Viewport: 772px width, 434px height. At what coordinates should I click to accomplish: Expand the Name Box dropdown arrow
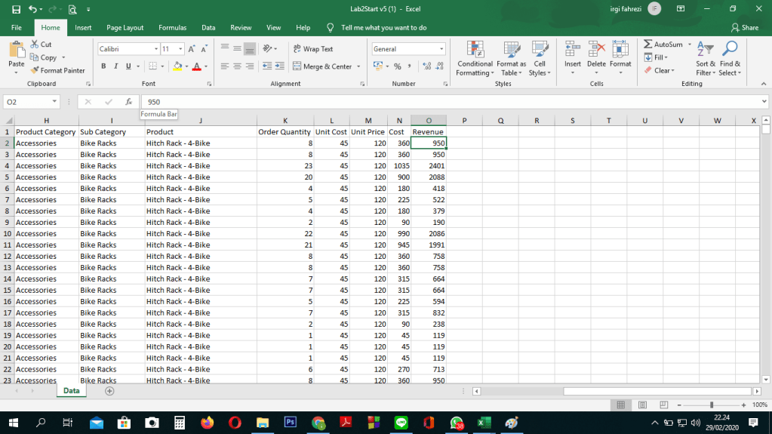pos(55,101)
